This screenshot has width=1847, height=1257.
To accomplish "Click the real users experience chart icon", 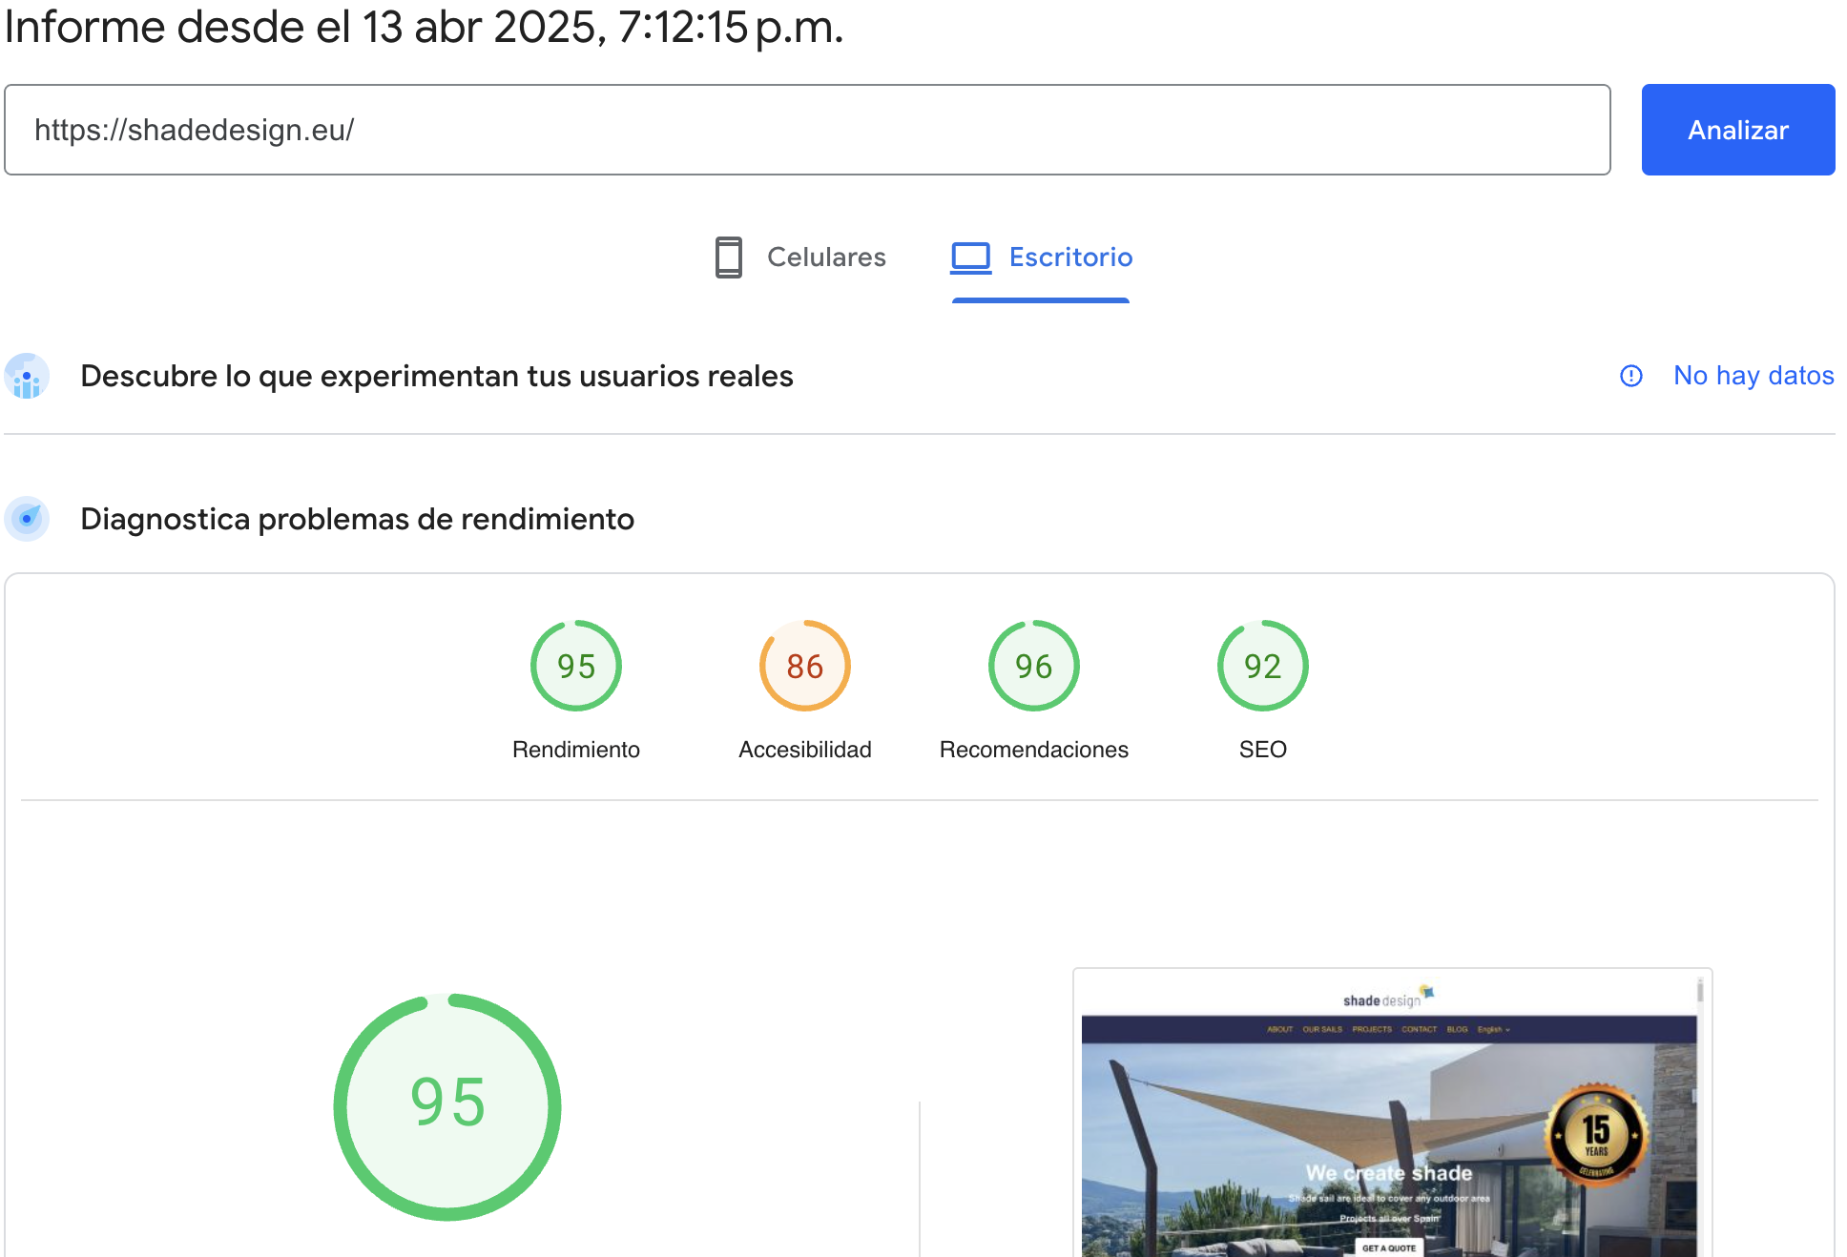I will (x=27, y=377).
